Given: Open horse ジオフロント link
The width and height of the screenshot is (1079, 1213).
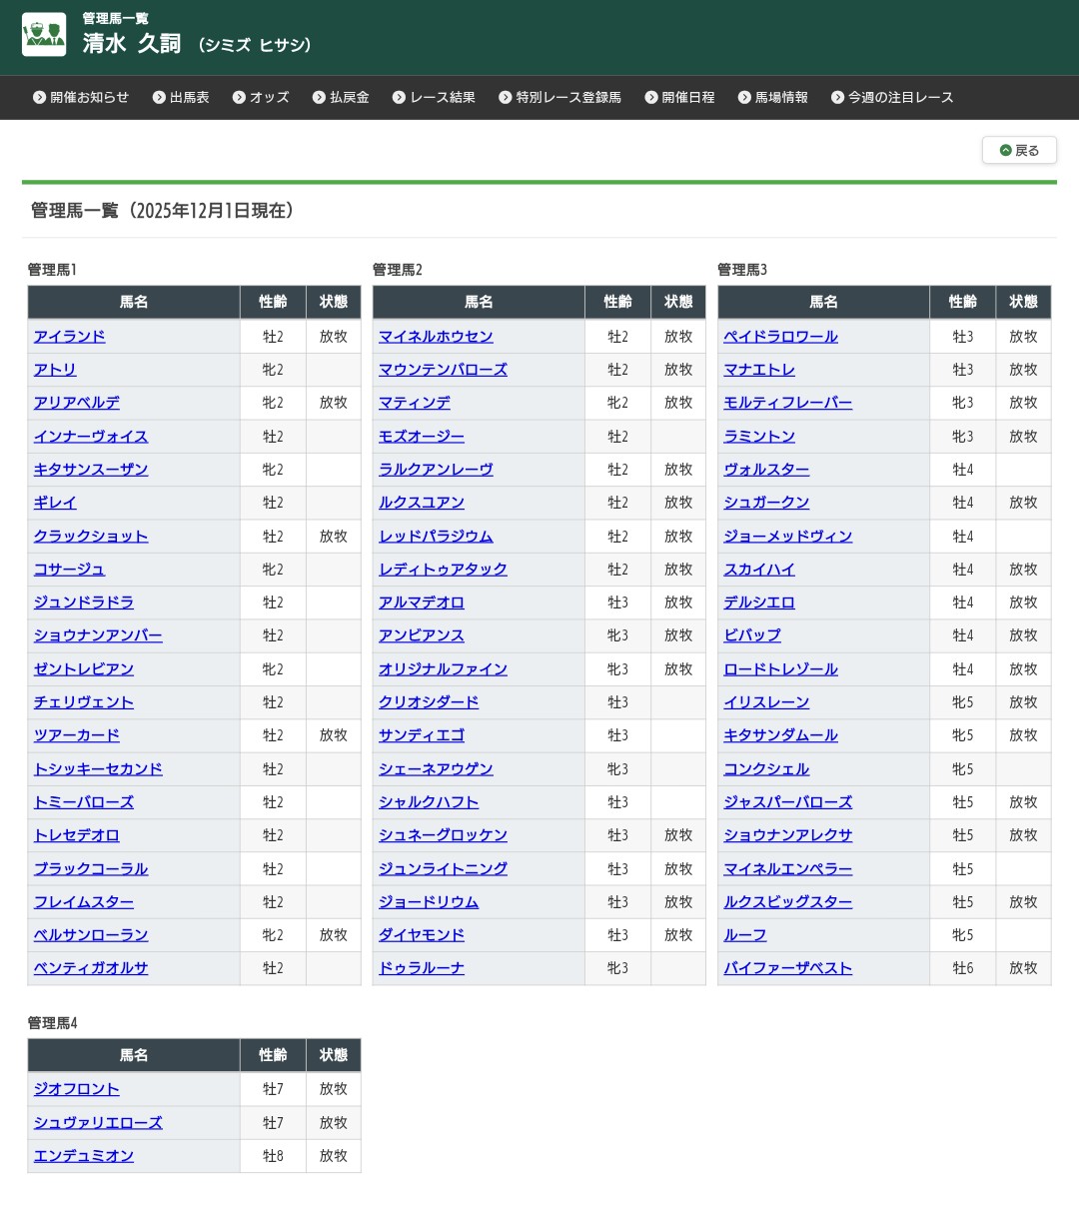Looking at the screenshot, I should coord(76,1089).
